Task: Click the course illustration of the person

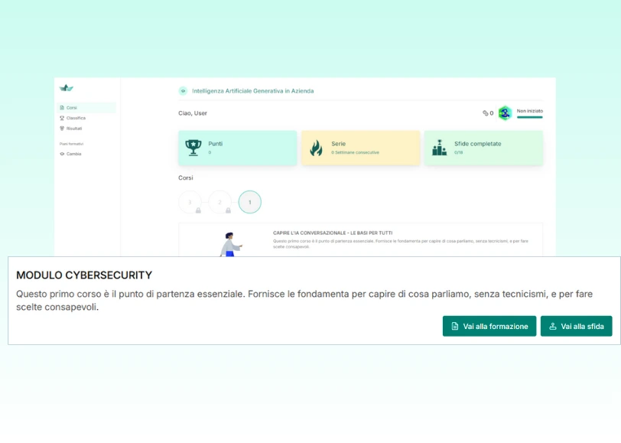Action: pyautogui.click(x=229, y=244)
